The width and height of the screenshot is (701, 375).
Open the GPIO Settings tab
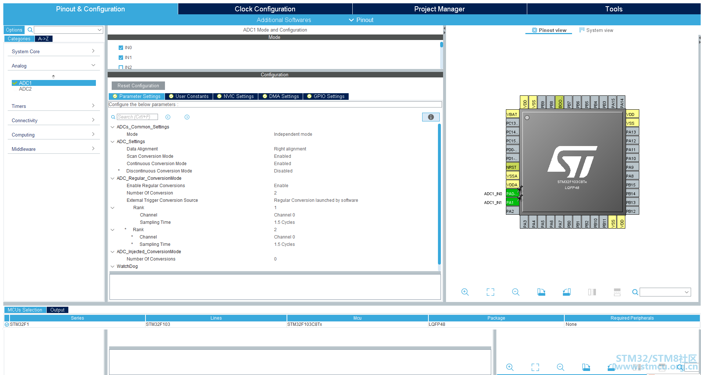click(326, 96)
